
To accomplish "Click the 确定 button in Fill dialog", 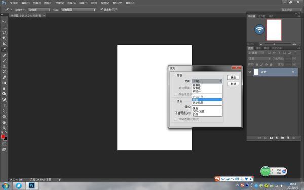I will pyautogui.click(x=233, y=78).
